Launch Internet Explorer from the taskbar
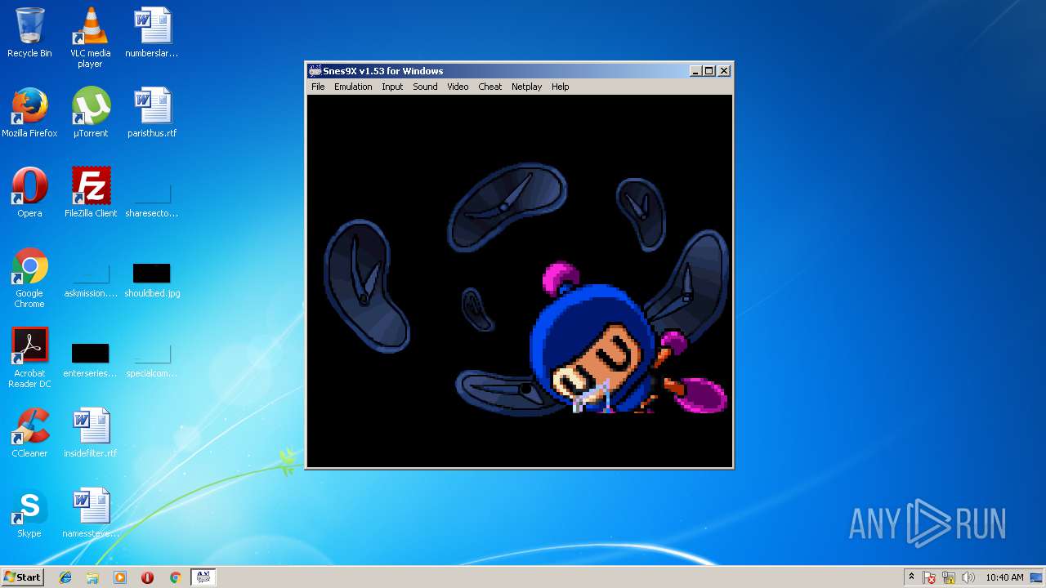Image resolution: width=1046 pixels, height=588 pixels. click(65, 577)
